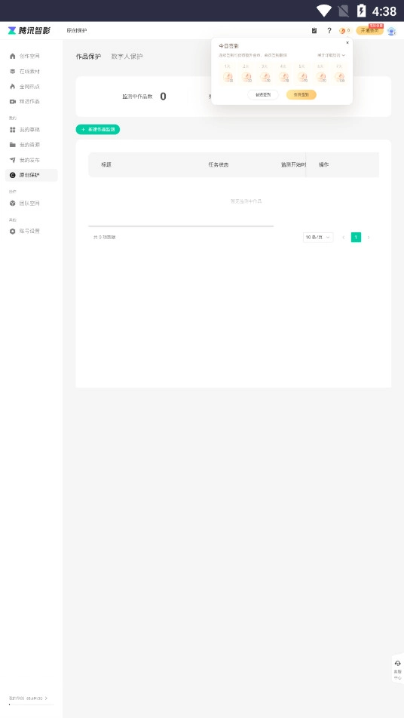Image resolution: width=404 pixels, height=718 pixels.
Task: Open 全网热点 flame item in sidebar
Action: point(25,87)
